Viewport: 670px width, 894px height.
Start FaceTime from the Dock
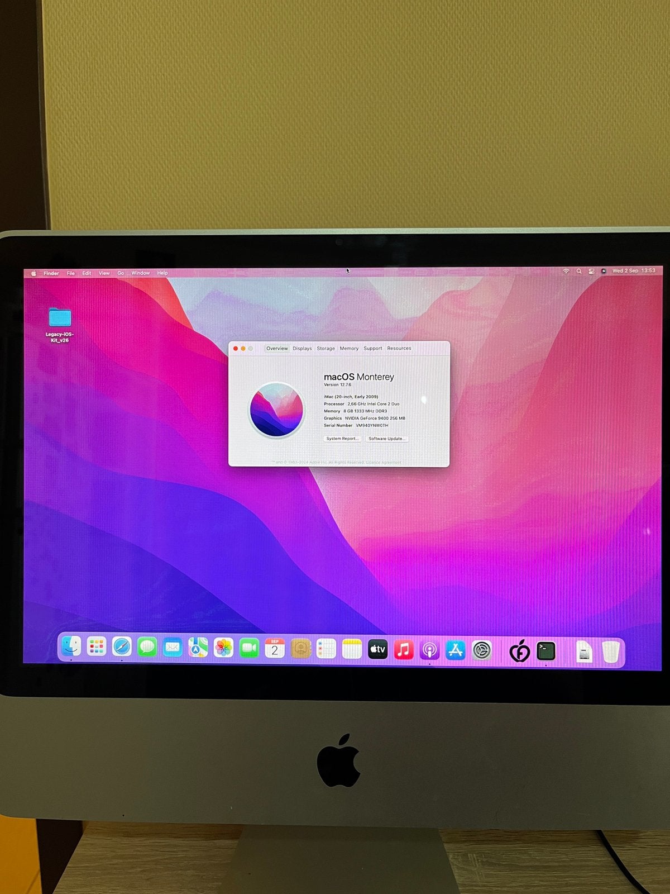tap(249, 648)
